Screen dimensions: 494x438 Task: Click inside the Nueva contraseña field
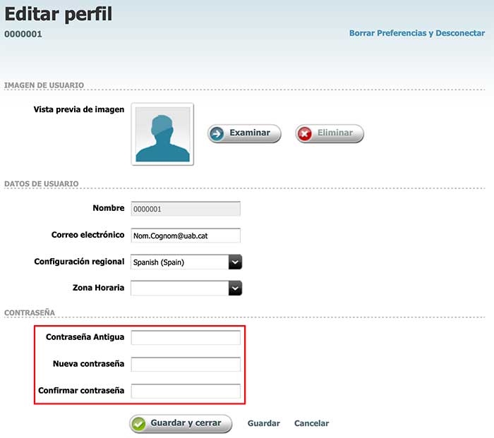[186, 364]
